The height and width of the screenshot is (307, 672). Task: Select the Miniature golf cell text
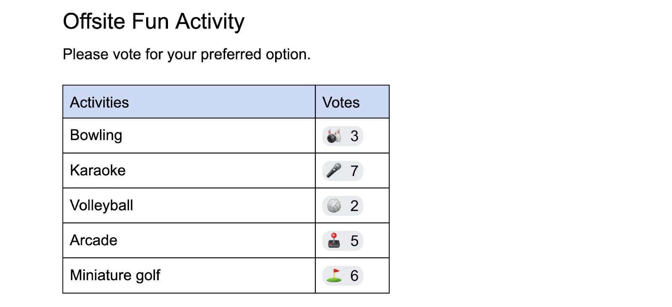click(x=115, y=275)
